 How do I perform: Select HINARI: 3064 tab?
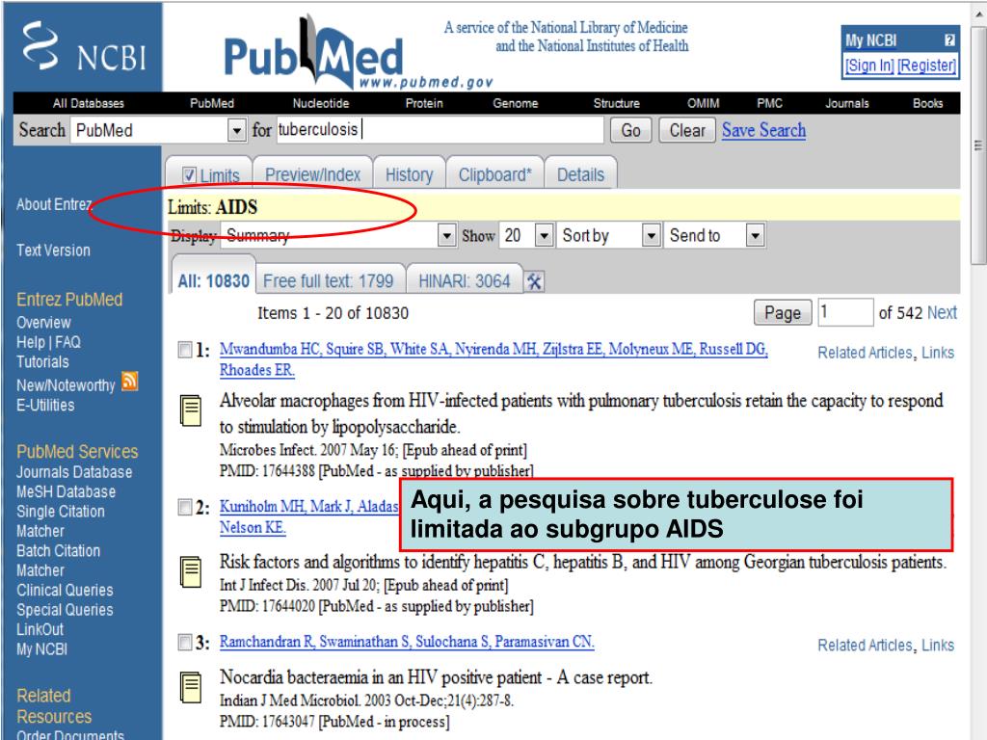464,280
